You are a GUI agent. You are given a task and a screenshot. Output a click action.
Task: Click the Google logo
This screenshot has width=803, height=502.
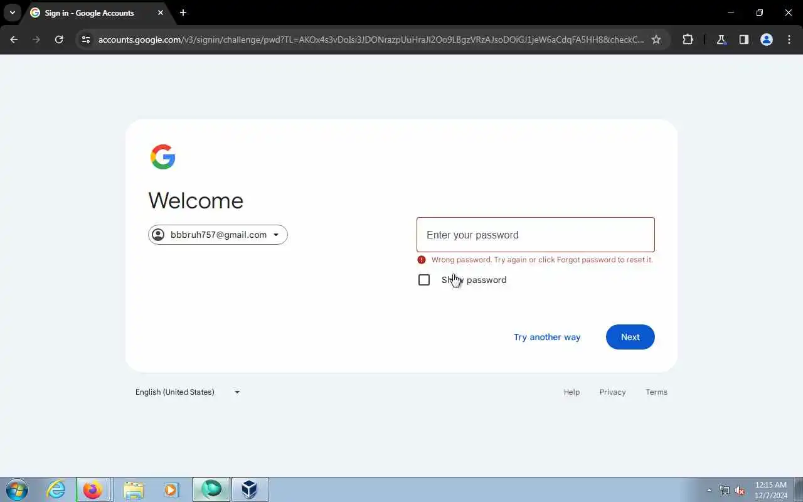pyautogui.click(x=163, y=157)
